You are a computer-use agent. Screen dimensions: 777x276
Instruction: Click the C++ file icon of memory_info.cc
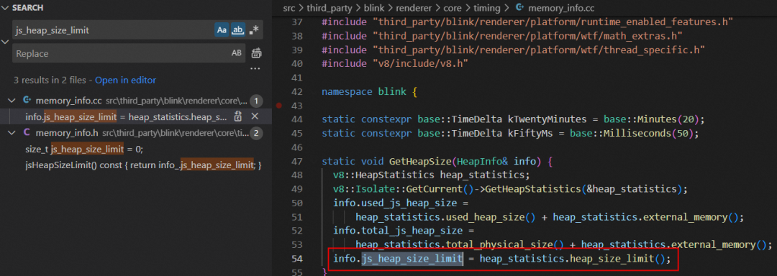click(x=27, y=101)
